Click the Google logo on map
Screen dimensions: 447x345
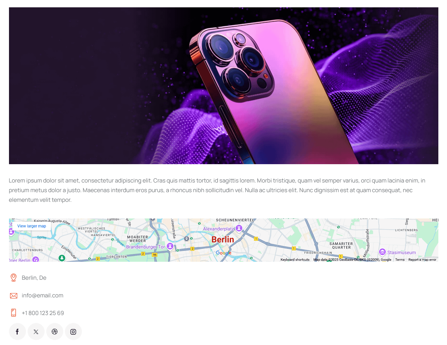click(x=224, y=253)
